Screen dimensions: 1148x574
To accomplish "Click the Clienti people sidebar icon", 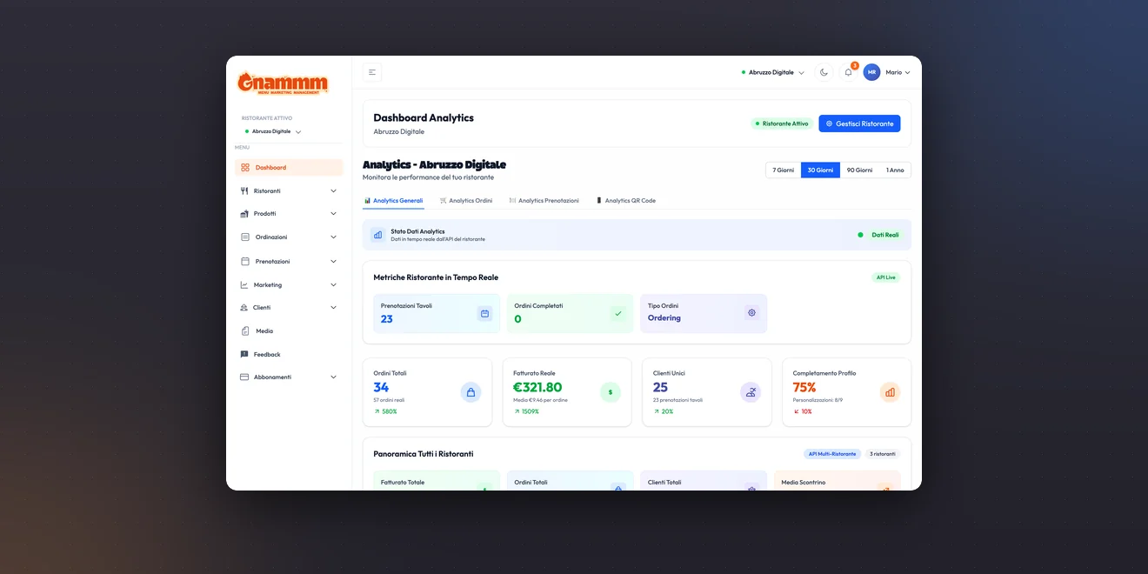I will click(244, 307).
